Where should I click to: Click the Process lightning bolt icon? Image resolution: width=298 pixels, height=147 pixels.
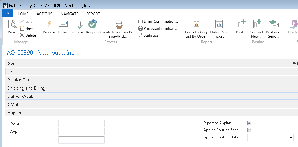tap(49, 25)
